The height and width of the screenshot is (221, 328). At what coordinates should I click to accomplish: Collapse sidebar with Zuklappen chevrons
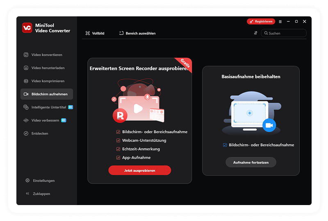click(x=27, y=194)
